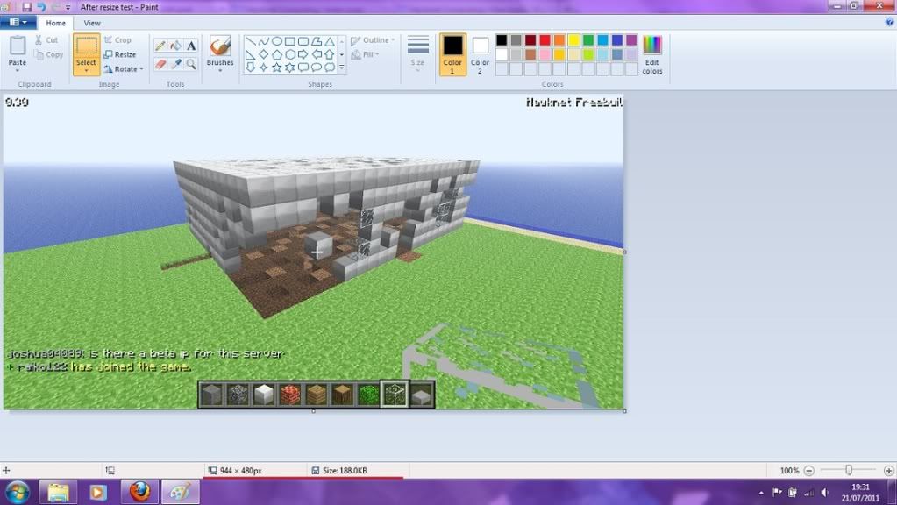This screenshot has height=505, width=897.
Task: Open the shape Fill dropdown
Action: 365,55
